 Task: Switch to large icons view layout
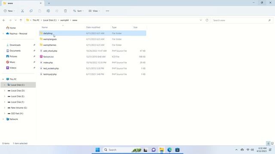(x=272, y=143)
